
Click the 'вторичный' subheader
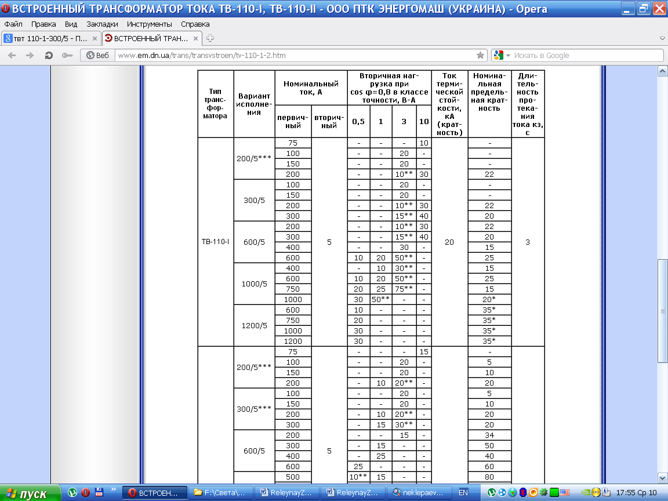(x=329, y=121)
